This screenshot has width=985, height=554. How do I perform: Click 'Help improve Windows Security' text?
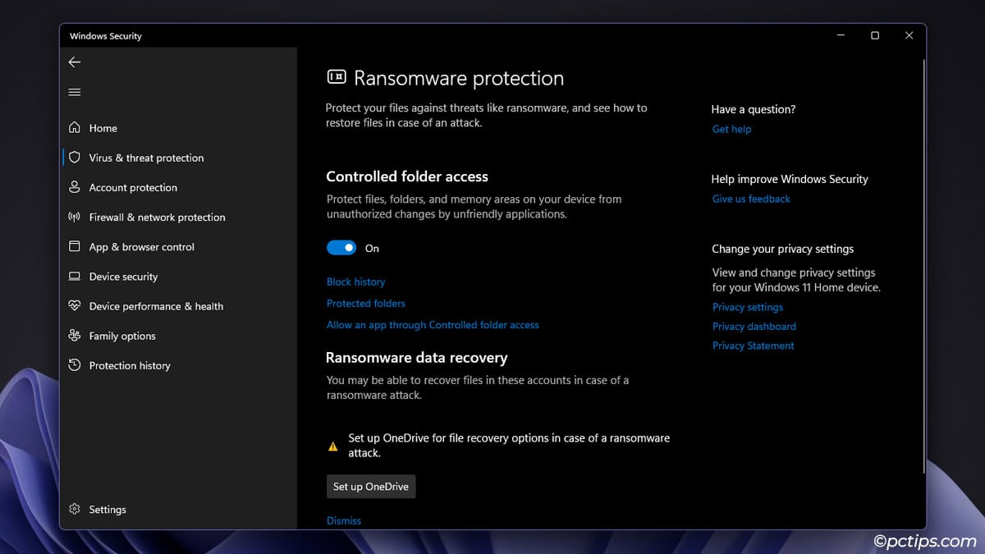click(790, 179)
